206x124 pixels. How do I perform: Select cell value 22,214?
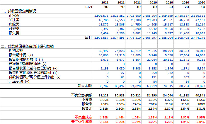pos(200,25)
